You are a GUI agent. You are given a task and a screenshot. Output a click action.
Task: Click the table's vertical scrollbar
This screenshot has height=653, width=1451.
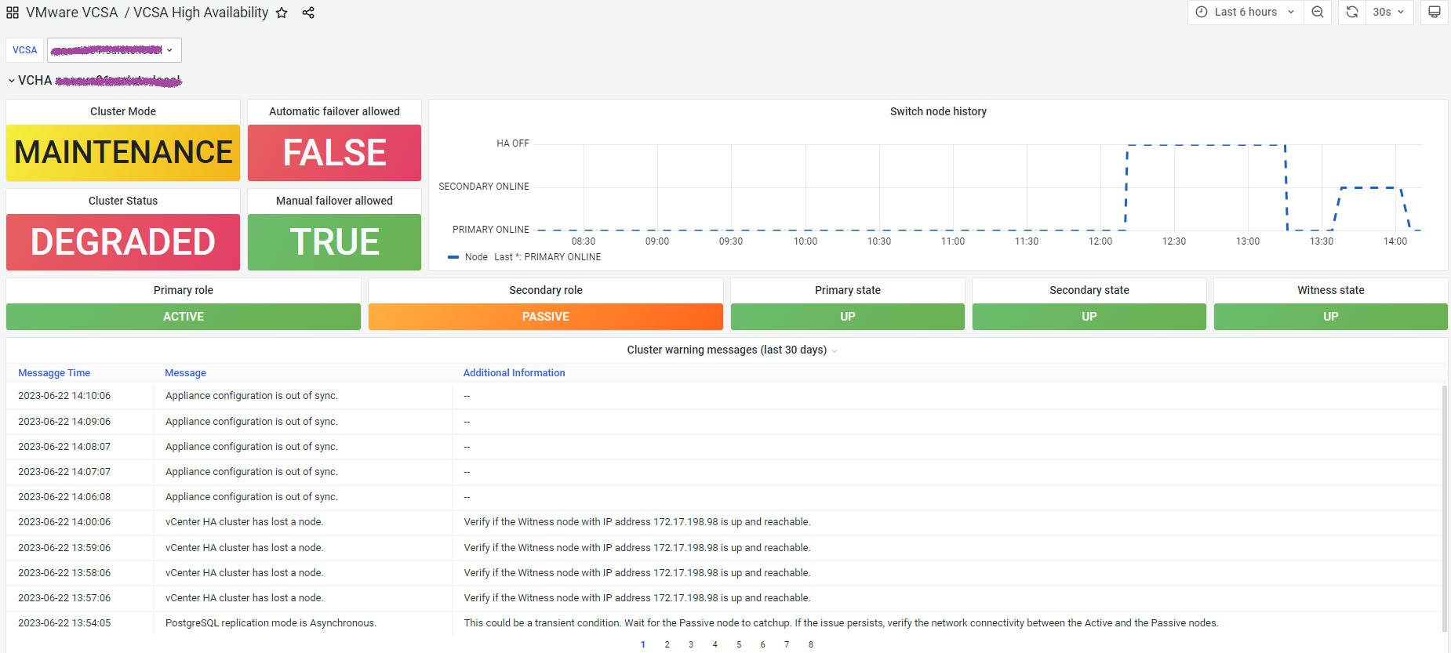pyautogui.click(x=1444, y=508)
